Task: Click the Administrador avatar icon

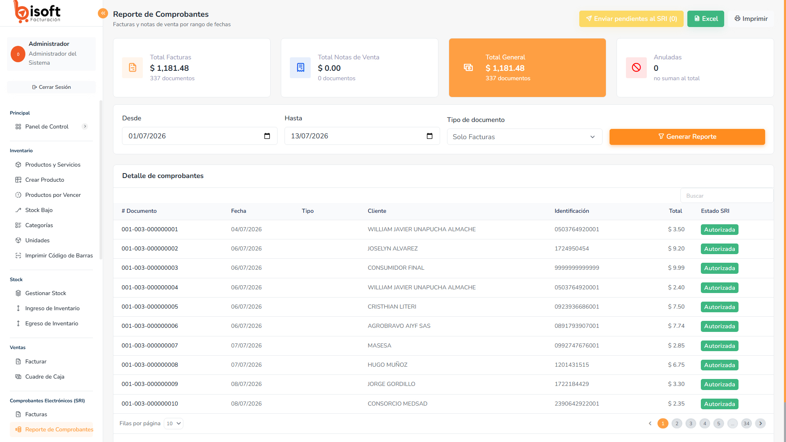Action: [18, 54]
